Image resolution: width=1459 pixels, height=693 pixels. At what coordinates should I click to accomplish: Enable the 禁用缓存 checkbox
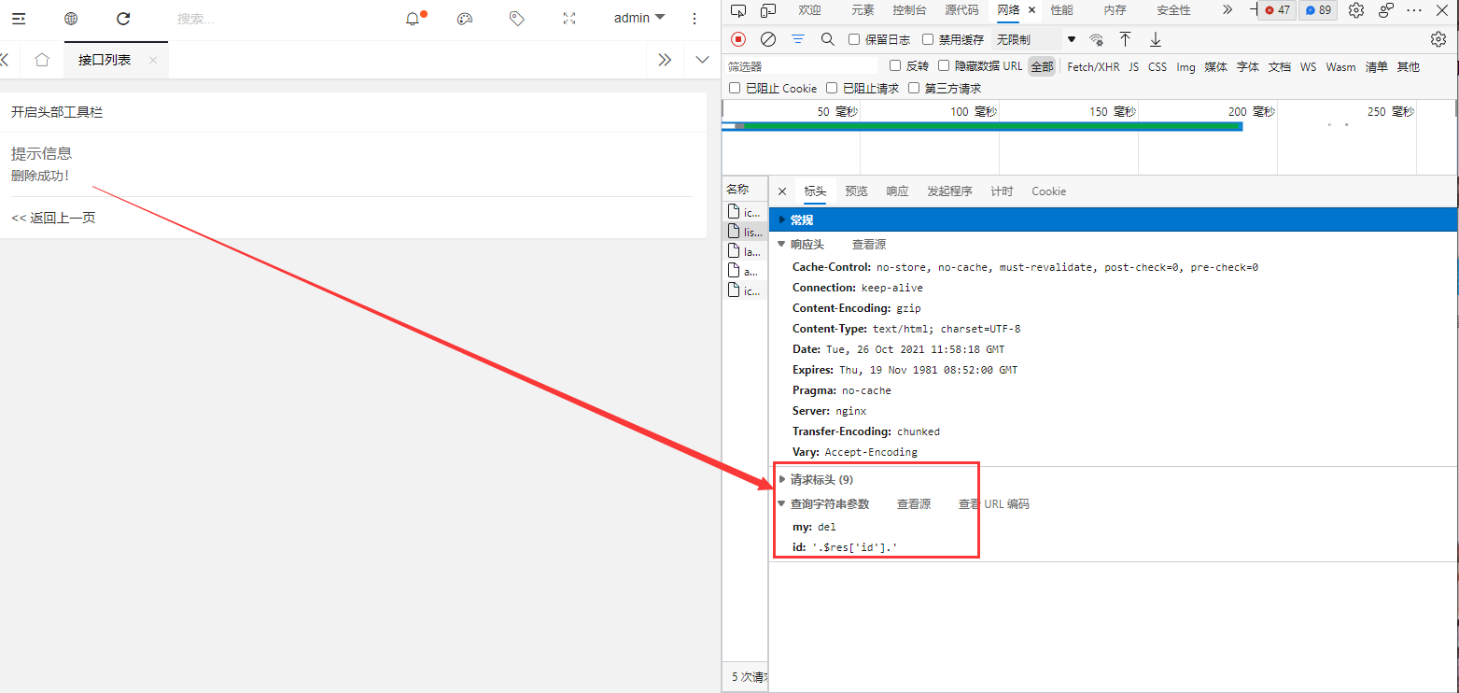click(x=928, y=39)
